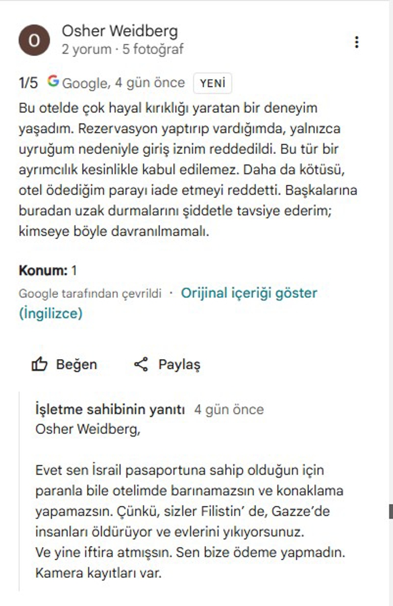Open the three-dot review options menu
The width and height of the screenshot is (393, 606).
pyautogui.click(x=357, y=42)
